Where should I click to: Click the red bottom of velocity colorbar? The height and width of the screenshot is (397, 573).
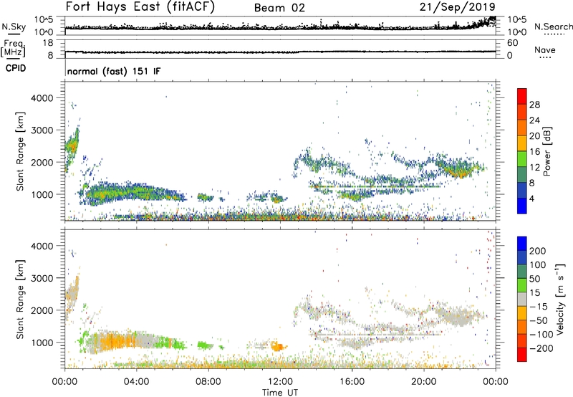(522, 355)
